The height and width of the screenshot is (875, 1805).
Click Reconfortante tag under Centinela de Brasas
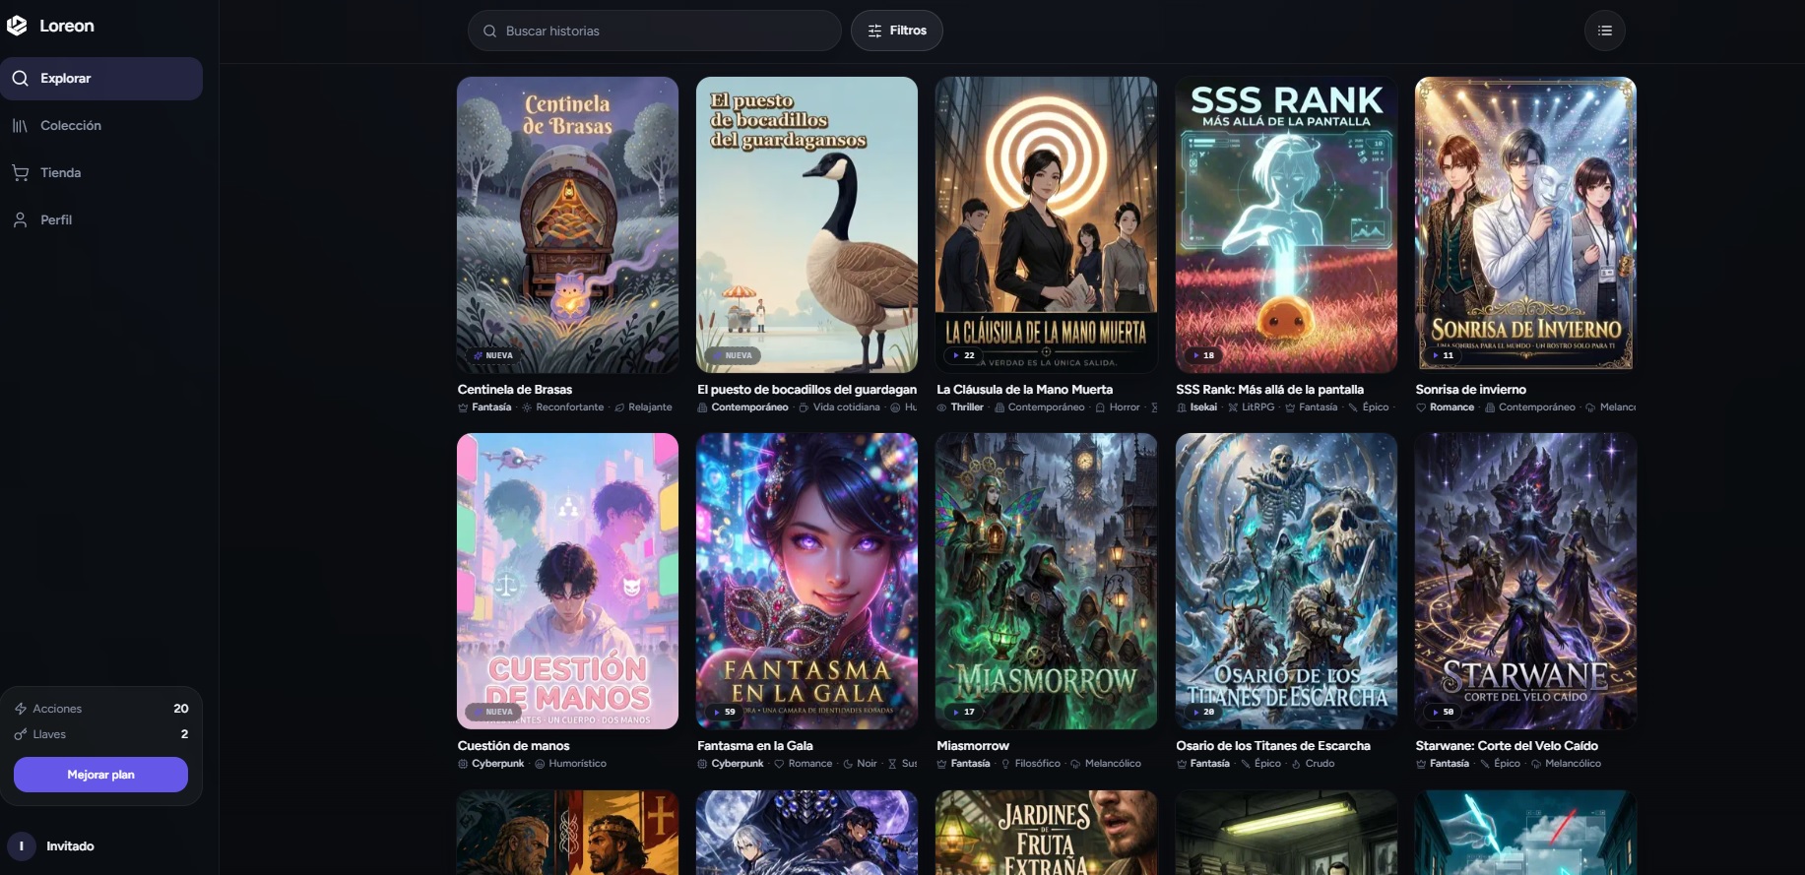point(563,407)
